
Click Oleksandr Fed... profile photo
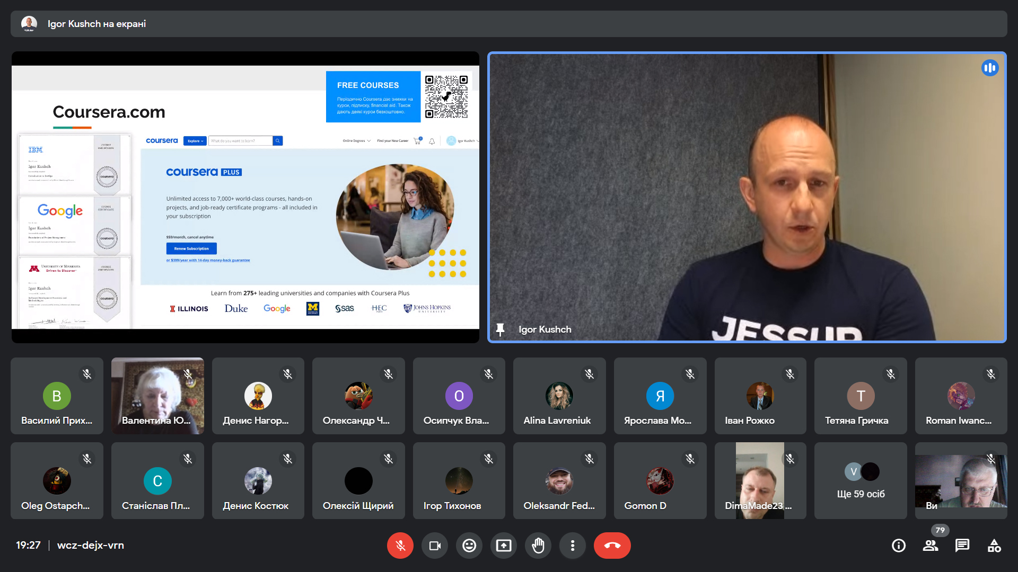click(559, 481)
